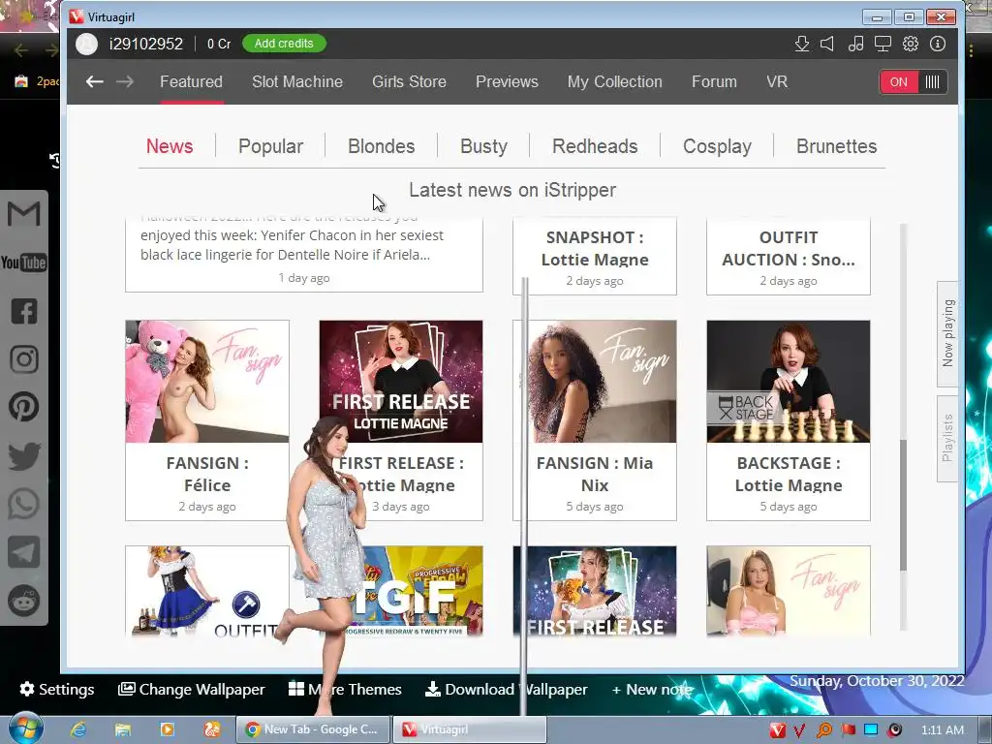This screenshot has width=992, height=744.
Task: Click Change Wallpaper
Action: (x=191, y=689)
